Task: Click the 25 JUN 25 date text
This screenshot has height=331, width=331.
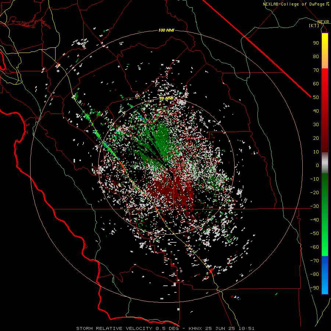Action: tap(220, 328)
